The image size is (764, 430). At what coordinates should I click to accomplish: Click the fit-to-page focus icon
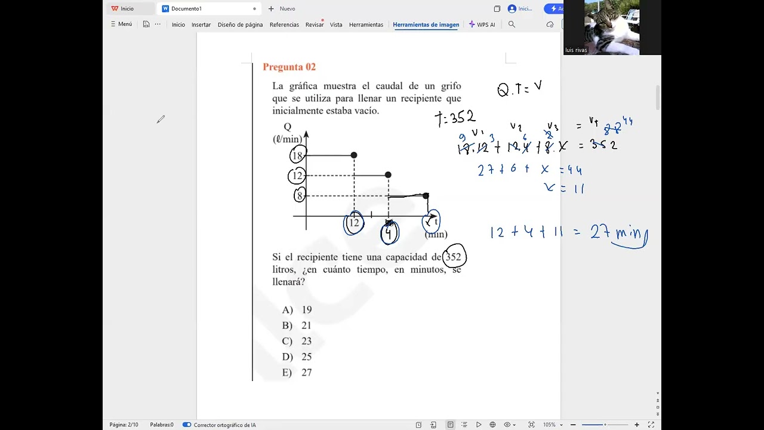pyautogui.click(x=531, y=425)
